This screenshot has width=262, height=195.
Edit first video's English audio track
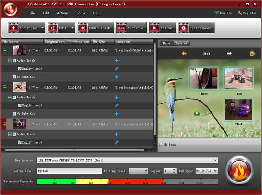tap(117, 69)
